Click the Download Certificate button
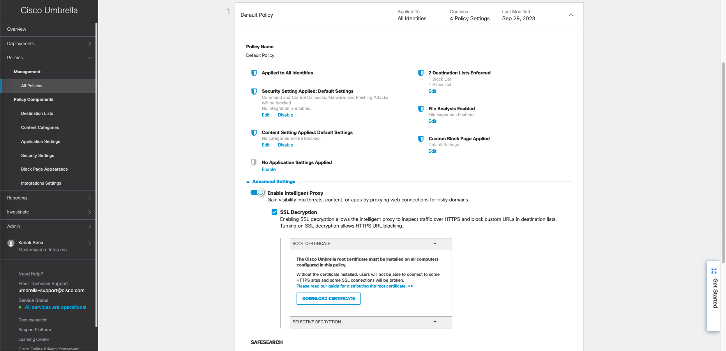Image resolution: width=726 pixels, height=351 pixels. (x=328, y=298)
